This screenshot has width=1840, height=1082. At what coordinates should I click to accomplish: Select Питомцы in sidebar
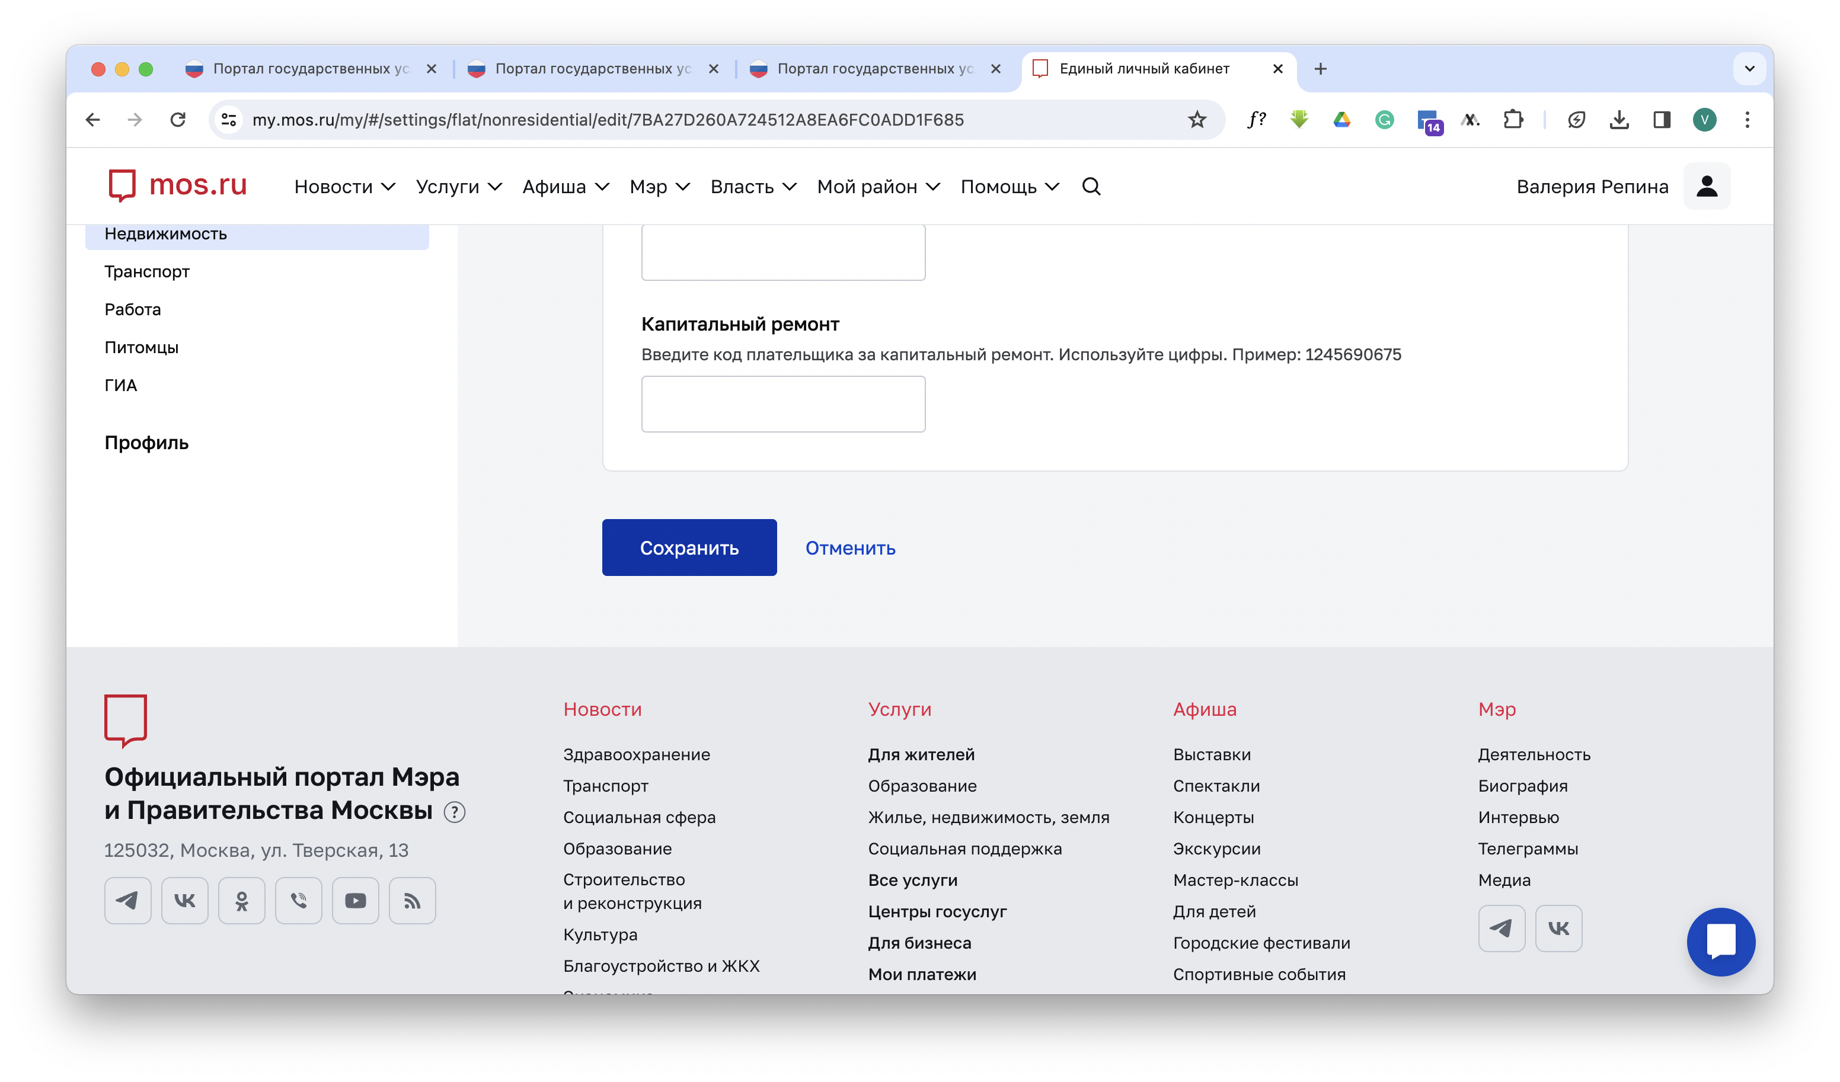coord(141,347)
